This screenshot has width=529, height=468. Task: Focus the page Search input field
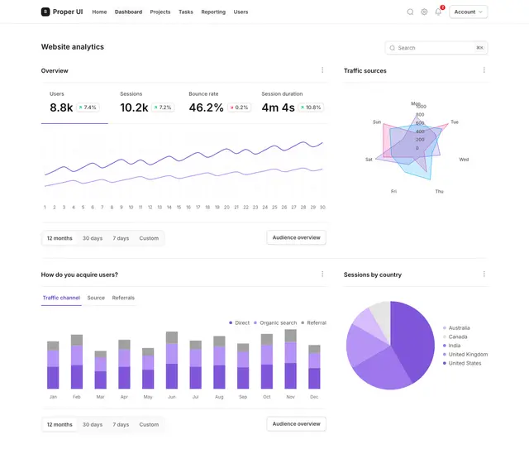click(x=436, y=48)
